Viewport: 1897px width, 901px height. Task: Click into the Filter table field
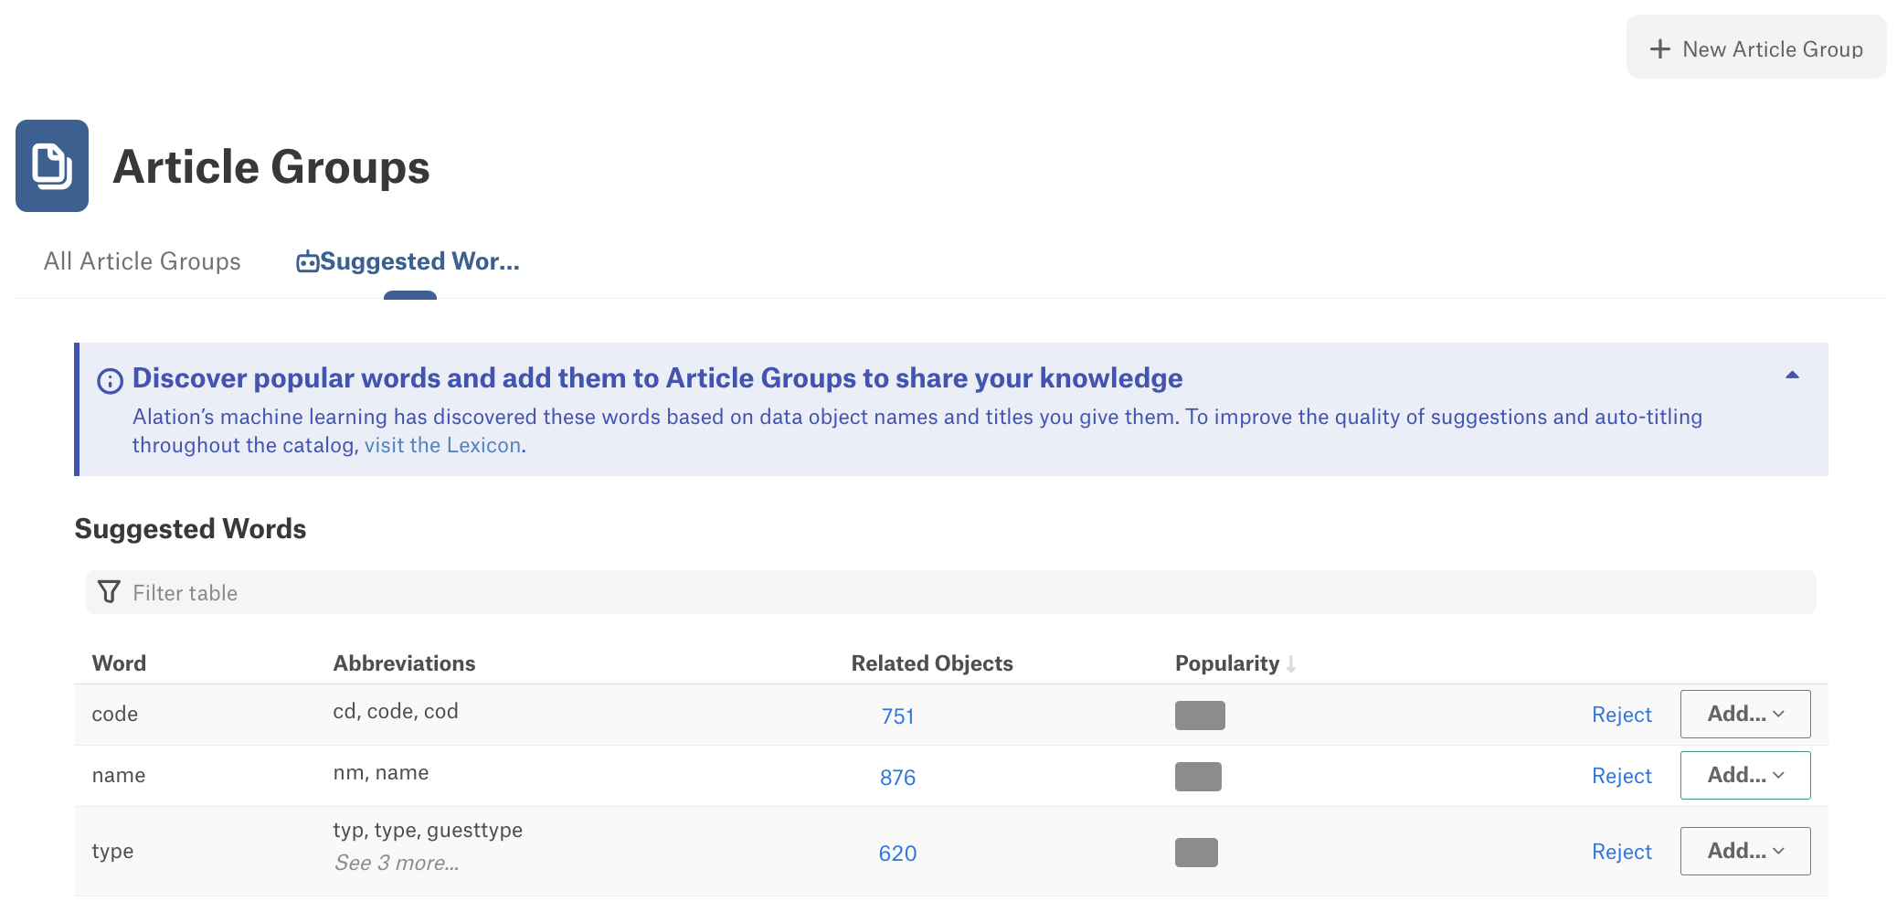coord(951,592)
